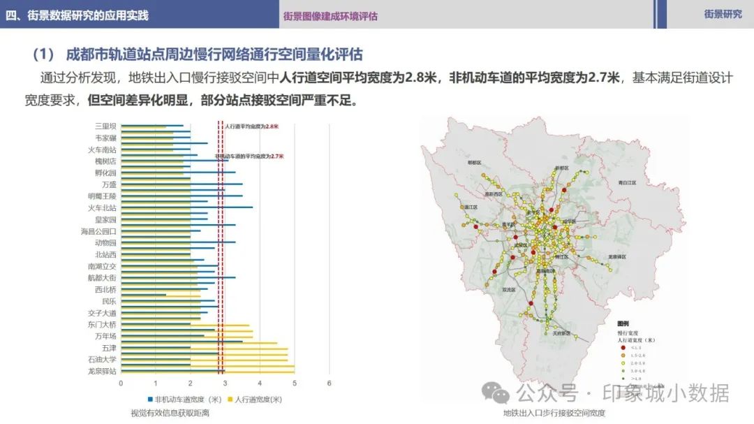Click the title 成都市轨道站点周边慢行网络通行空间量化评估

[214, 54]
